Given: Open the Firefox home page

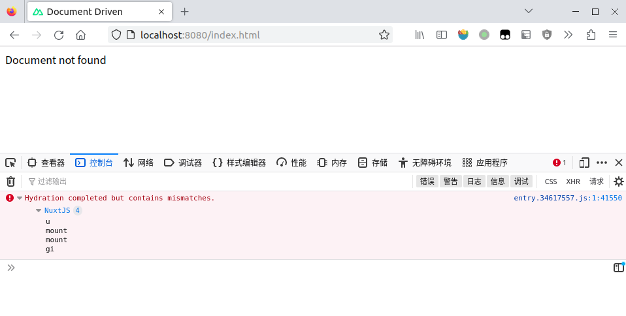Looking at the screenshot, I should [x=80, y=35].
